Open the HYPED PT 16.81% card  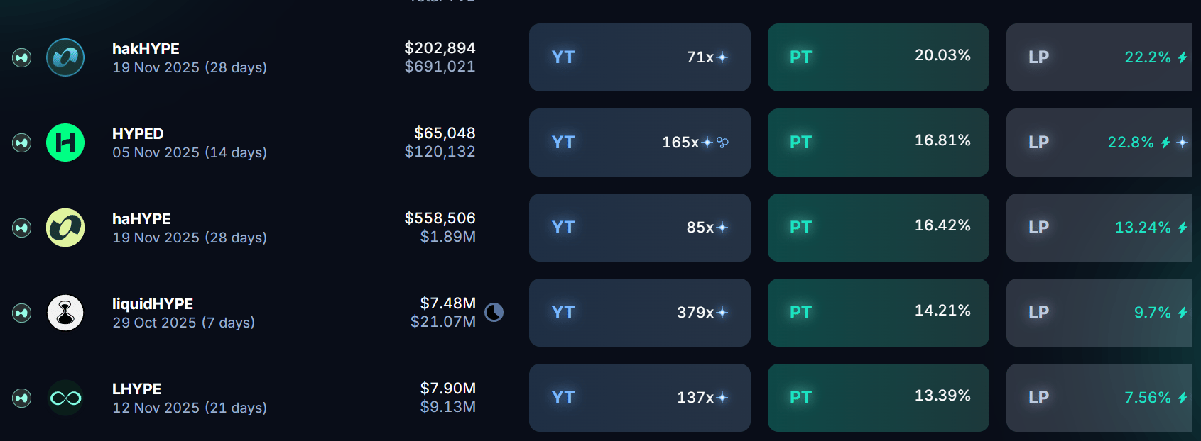pos(878,143)
